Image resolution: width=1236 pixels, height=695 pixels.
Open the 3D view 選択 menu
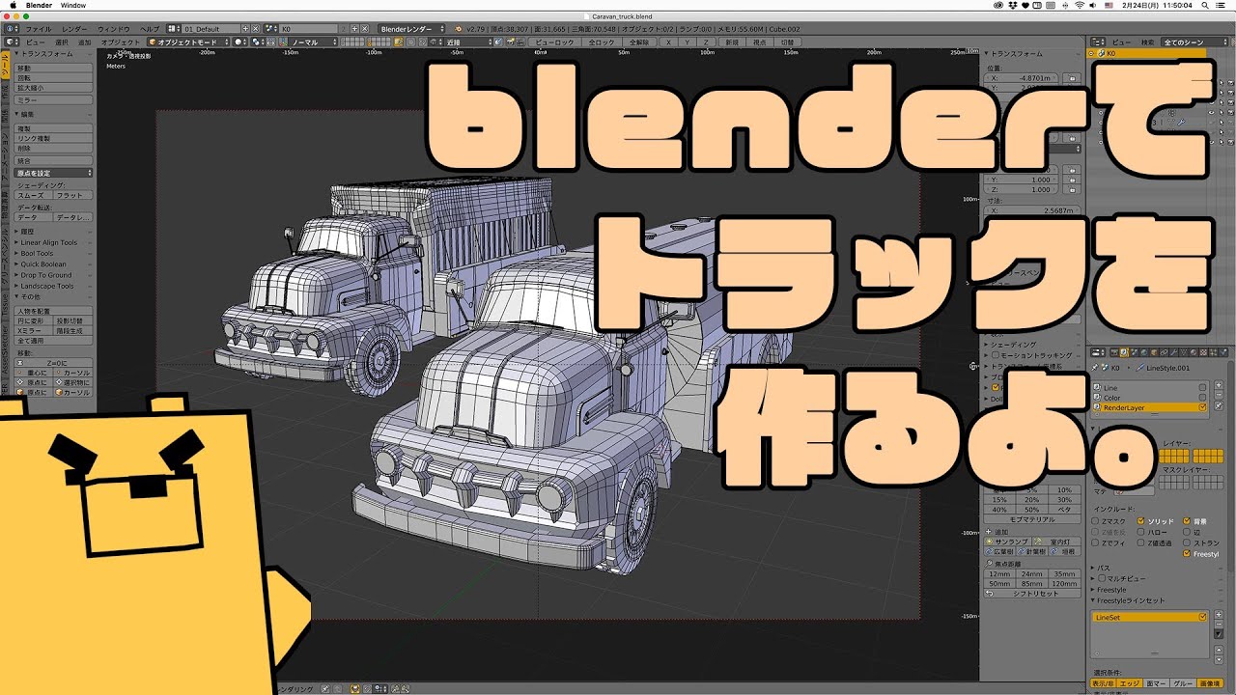62,42
